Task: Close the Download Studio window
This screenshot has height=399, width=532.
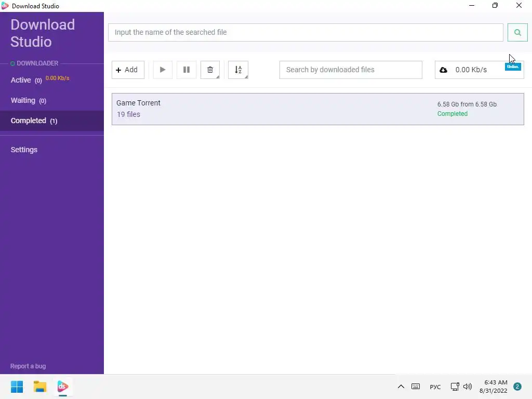Action: click(x=519, y=5)
